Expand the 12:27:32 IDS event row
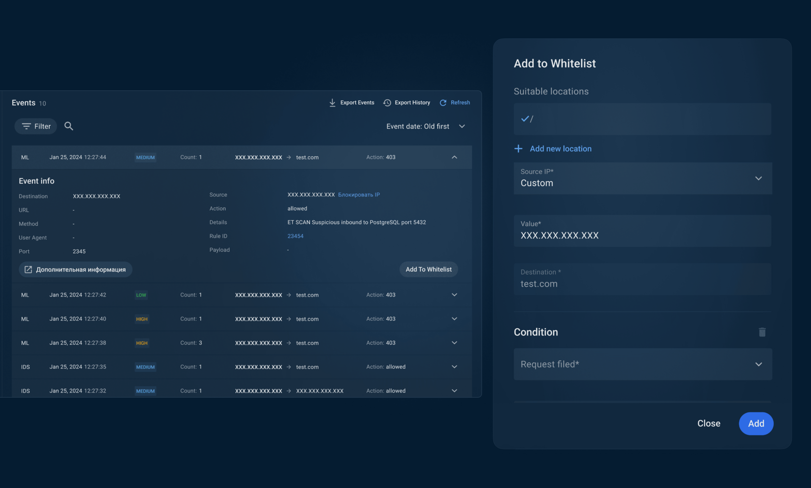This screenshot has width=811, height=488. tap(454, 391)
